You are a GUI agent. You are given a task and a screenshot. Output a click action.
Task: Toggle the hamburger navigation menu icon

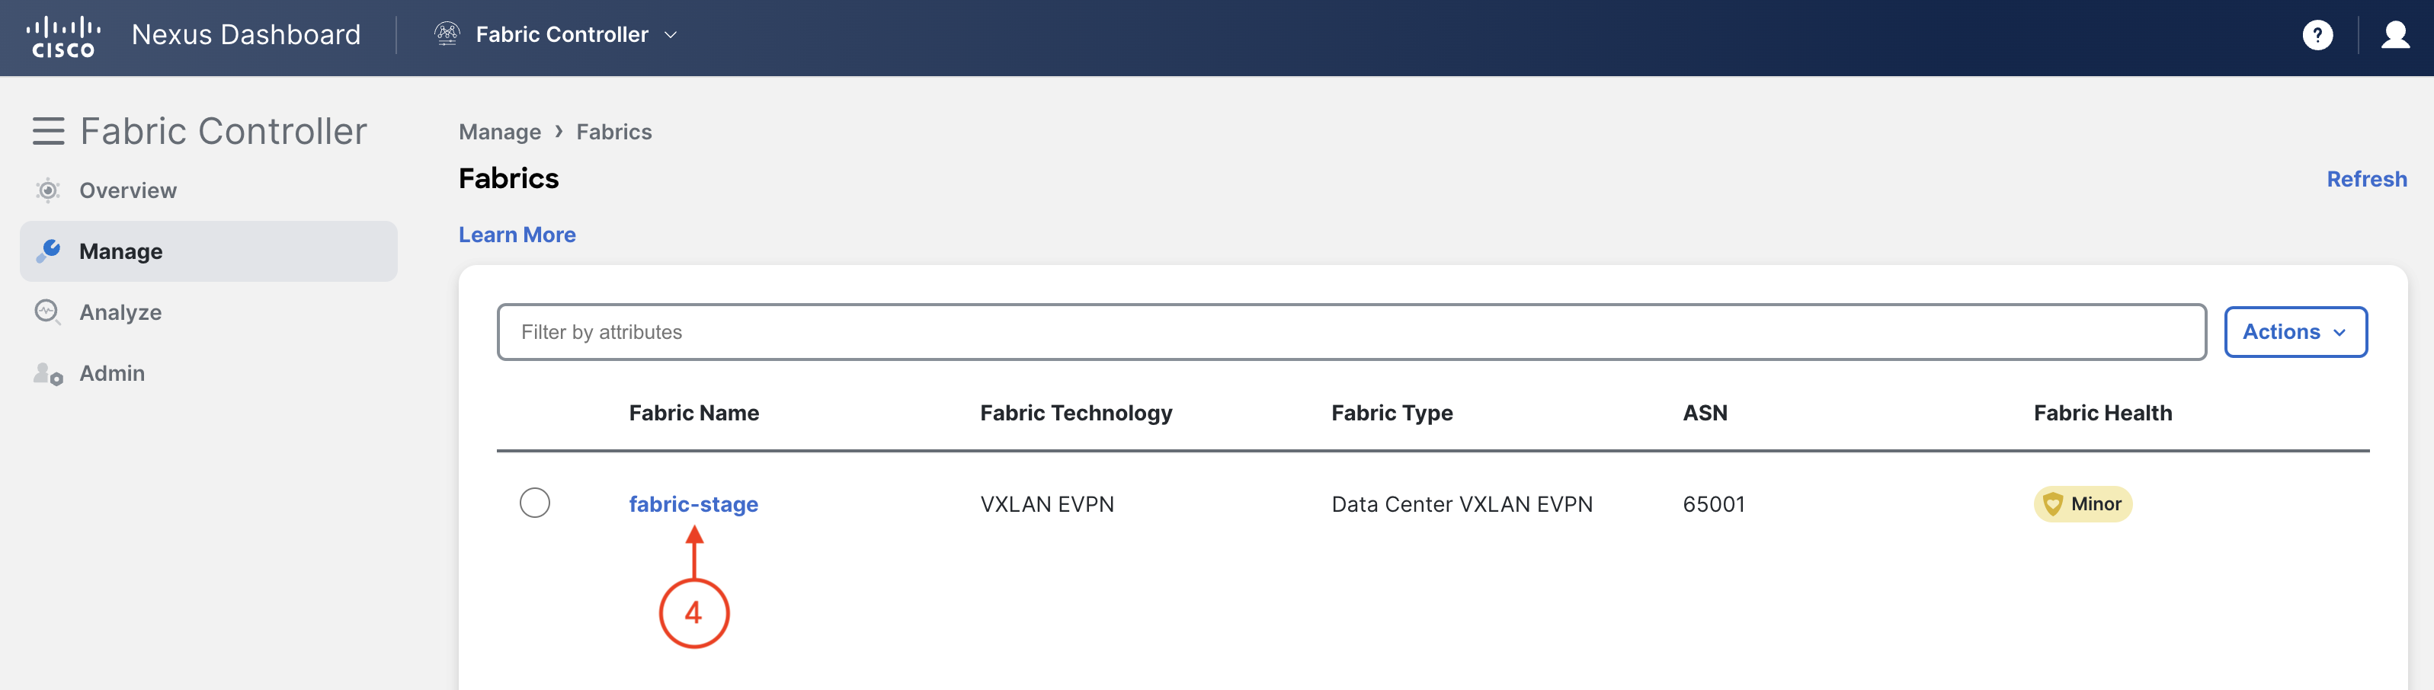pyautogui.click(x=48, y=131)
